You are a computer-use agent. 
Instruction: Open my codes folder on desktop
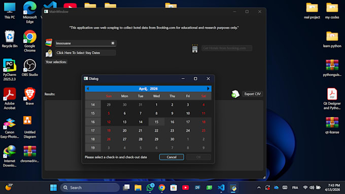332,11
